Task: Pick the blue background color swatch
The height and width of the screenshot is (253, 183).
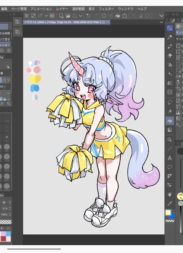Action: click(x=173, y=216)
